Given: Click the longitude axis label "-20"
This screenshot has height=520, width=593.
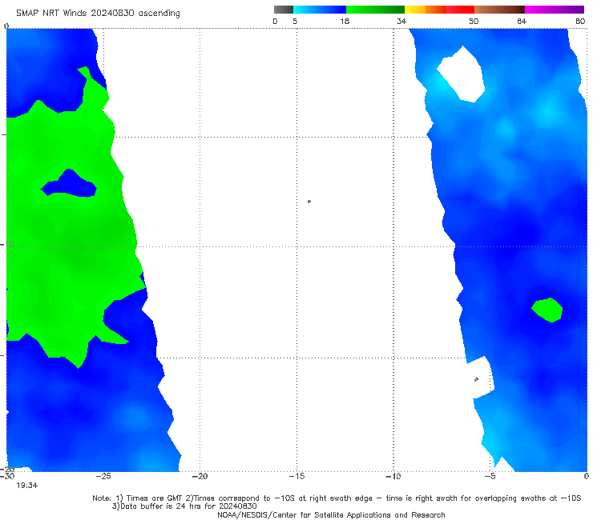Looking at the screenshot, I should pyautogui.click(x=200, y=476).
